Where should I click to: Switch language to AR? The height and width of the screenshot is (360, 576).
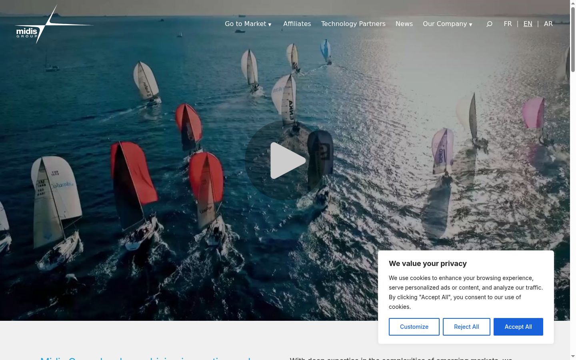coord(548,24)
